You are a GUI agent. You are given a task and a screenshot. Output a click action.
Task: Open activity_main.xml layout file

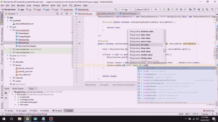[24, 68]
